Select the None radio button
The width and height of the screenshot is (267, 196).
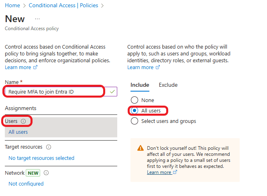pos(135,100)
